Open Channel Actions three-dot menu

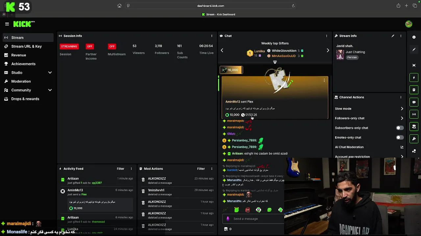click(x=401, y=97)
